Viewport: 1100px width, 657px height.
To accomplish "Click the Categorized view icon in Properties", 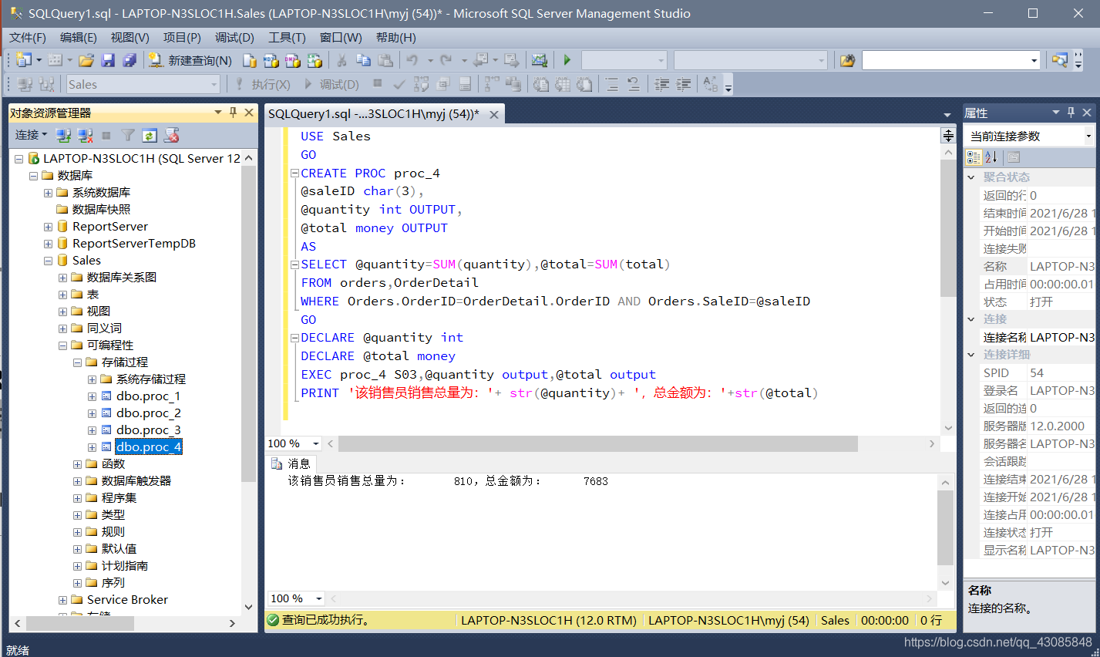I will click(974, 157).
